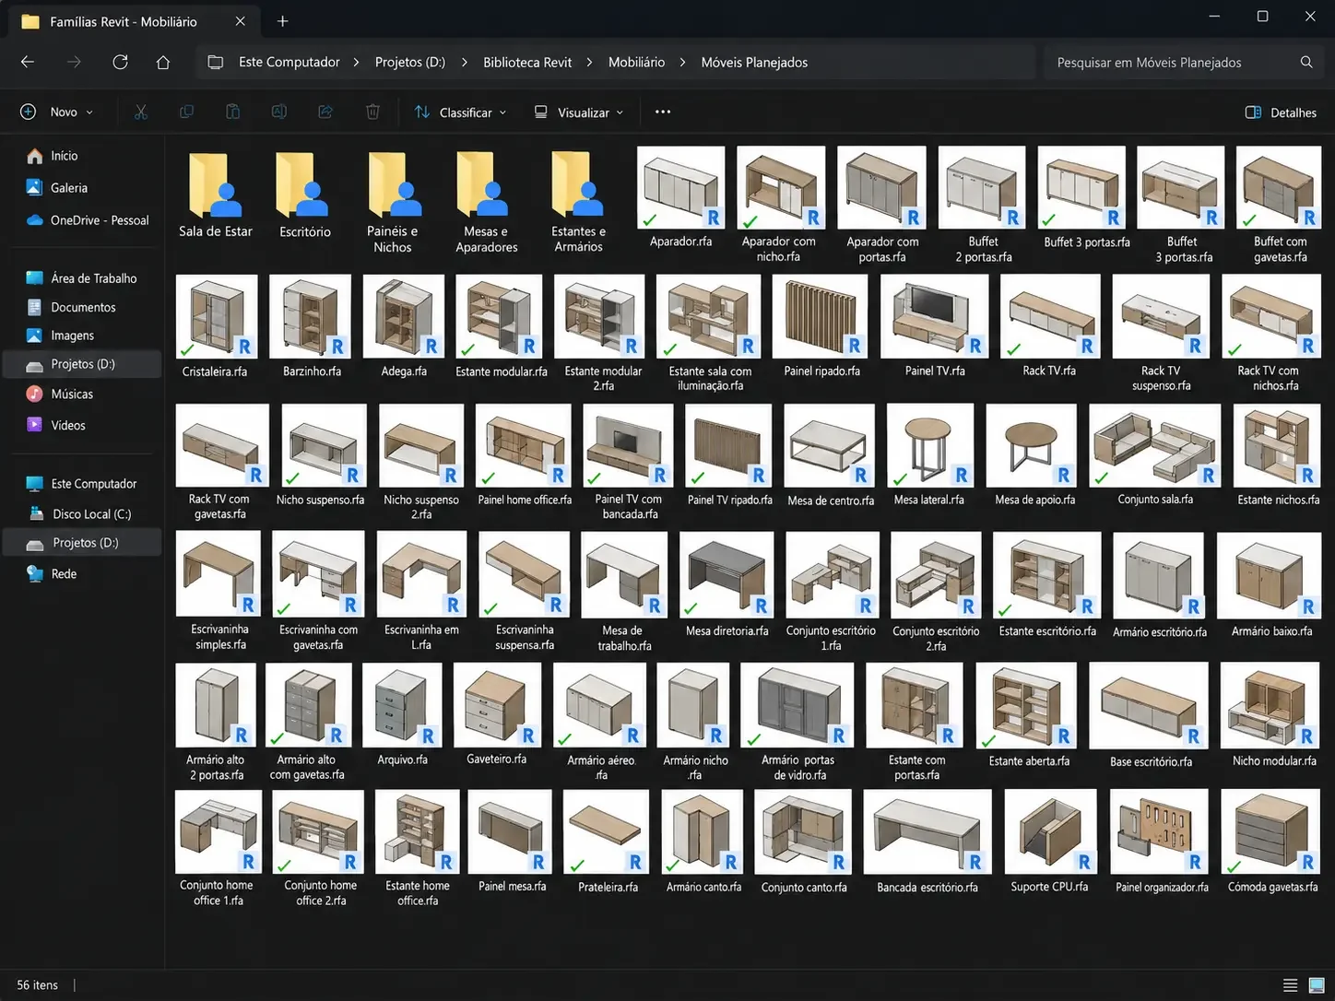This screenshot has width=1335, height=1001.
Task: Go back with the left arrow
Action: click(28, 62)
